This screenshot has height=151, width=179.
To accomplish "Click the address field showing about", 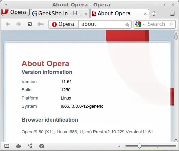I will [x=101, y=24].
